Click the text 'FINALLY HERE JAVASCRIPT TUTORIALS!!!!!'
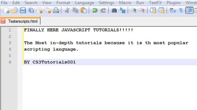 (x=78, y=30)
